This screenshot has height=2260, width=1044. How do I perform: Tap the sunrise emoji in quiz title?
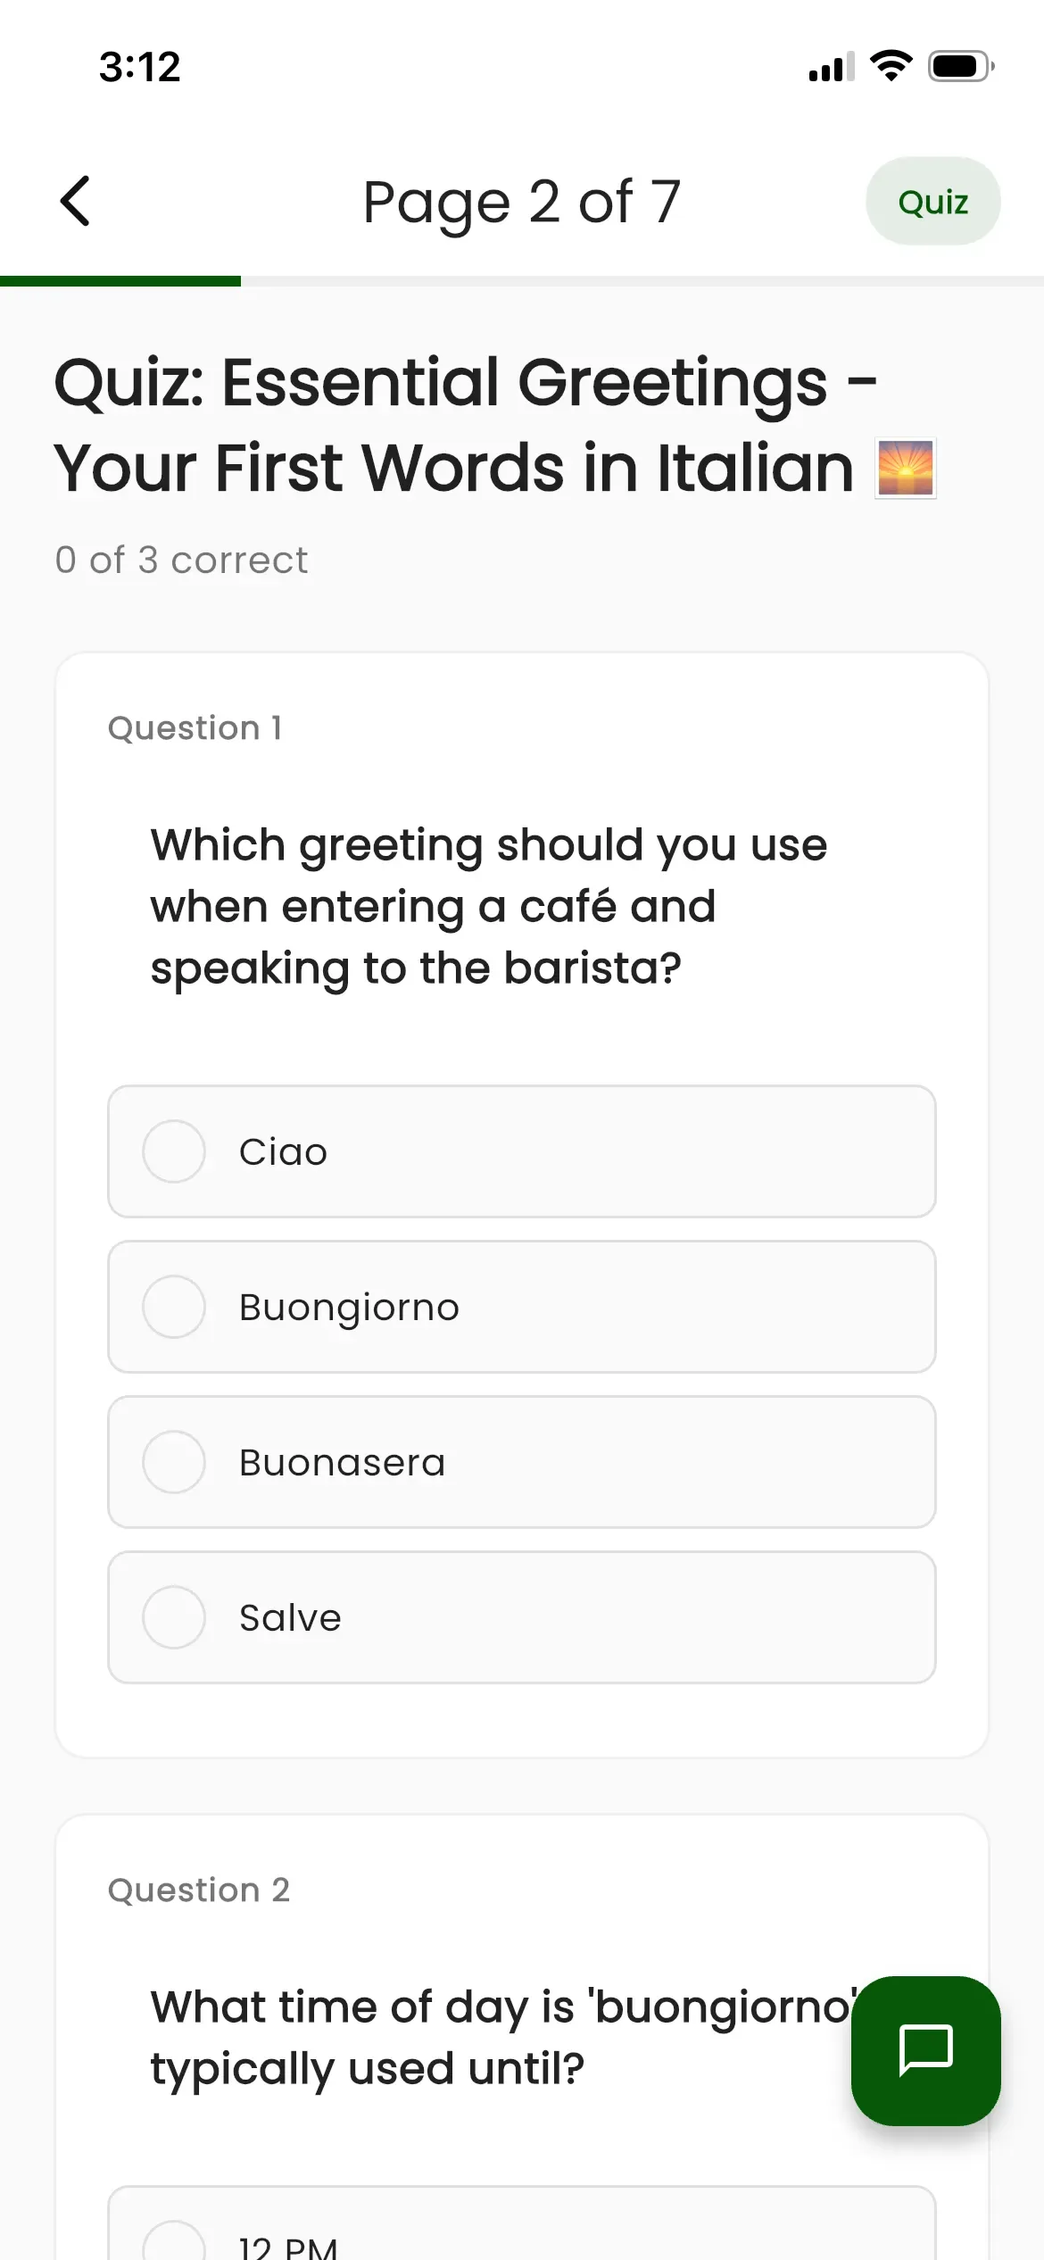[905, 469]
